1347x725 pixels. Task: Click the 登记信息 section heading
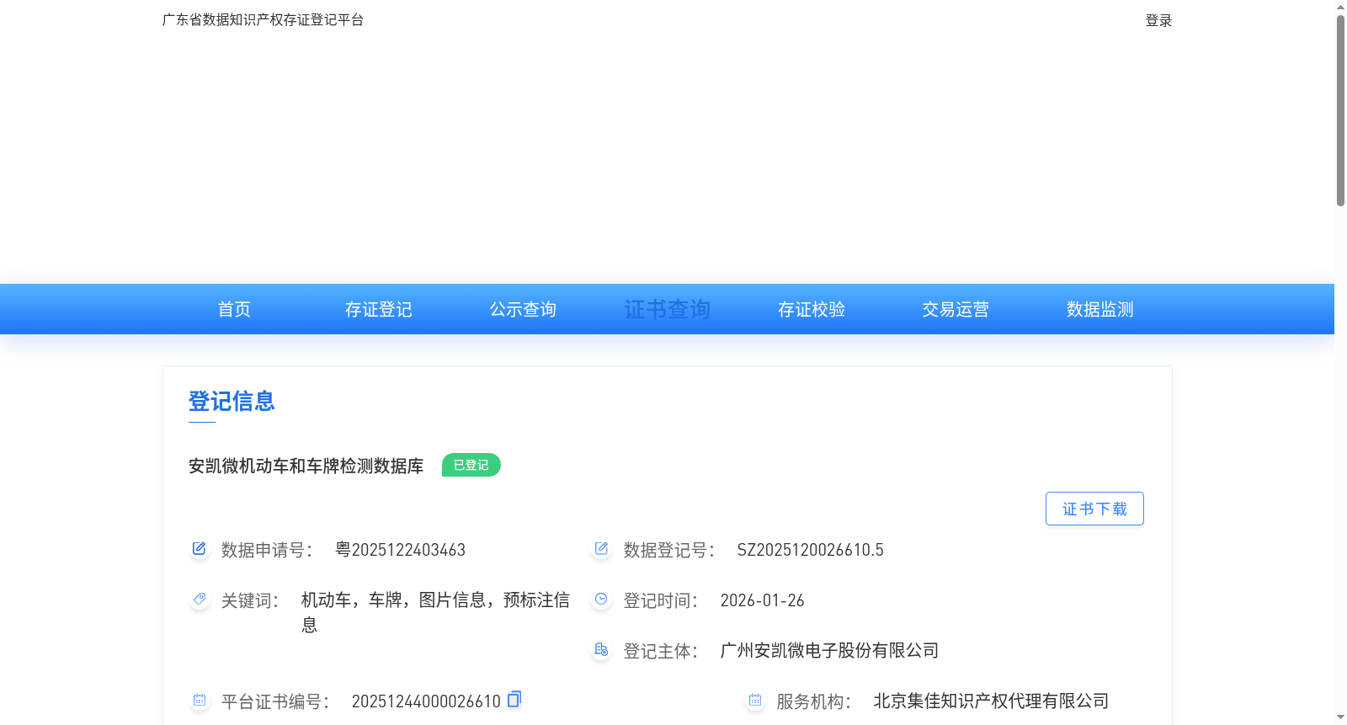pos(232,401)
